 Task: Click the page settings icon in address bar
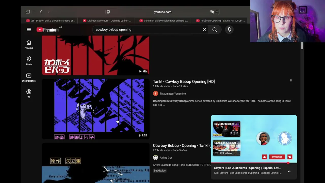[x=108, y=12]
